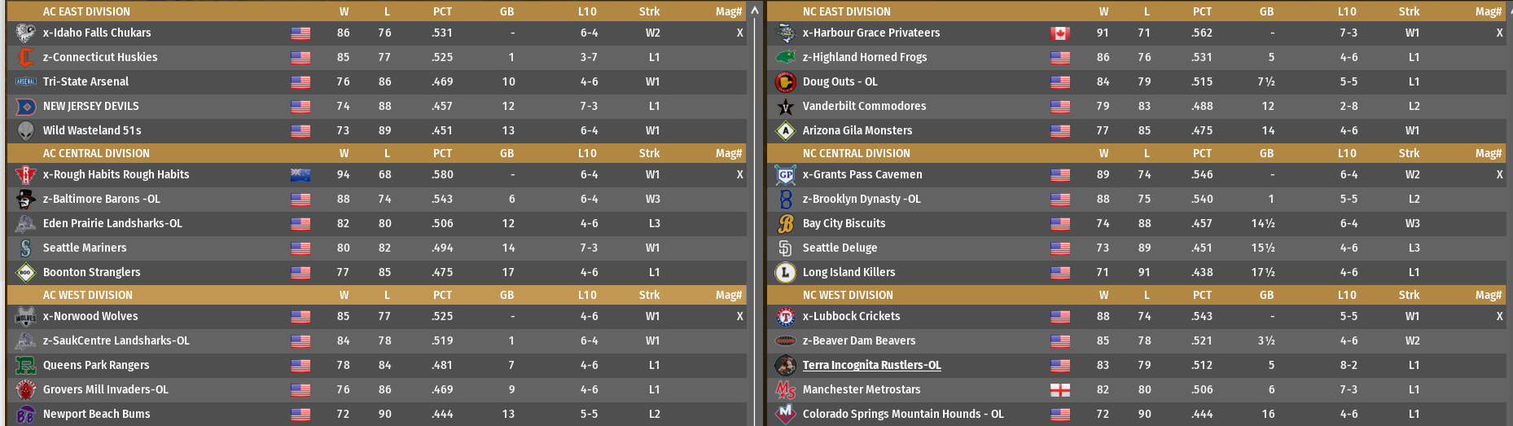Open the Terra Incognita Rustlers-OL link

coord(871,365)
